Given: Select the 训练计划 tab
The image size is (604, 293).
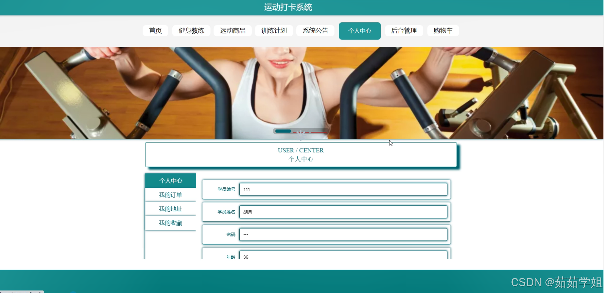Looking at the screenshot, I should click(274, 31).
